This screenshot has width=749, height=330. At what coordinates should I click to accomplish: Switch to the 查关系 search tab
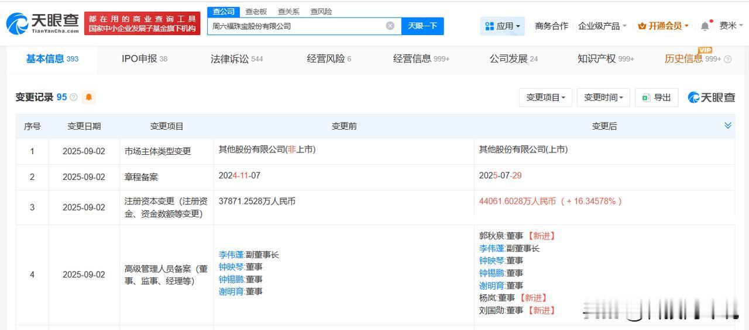[288, 12]
